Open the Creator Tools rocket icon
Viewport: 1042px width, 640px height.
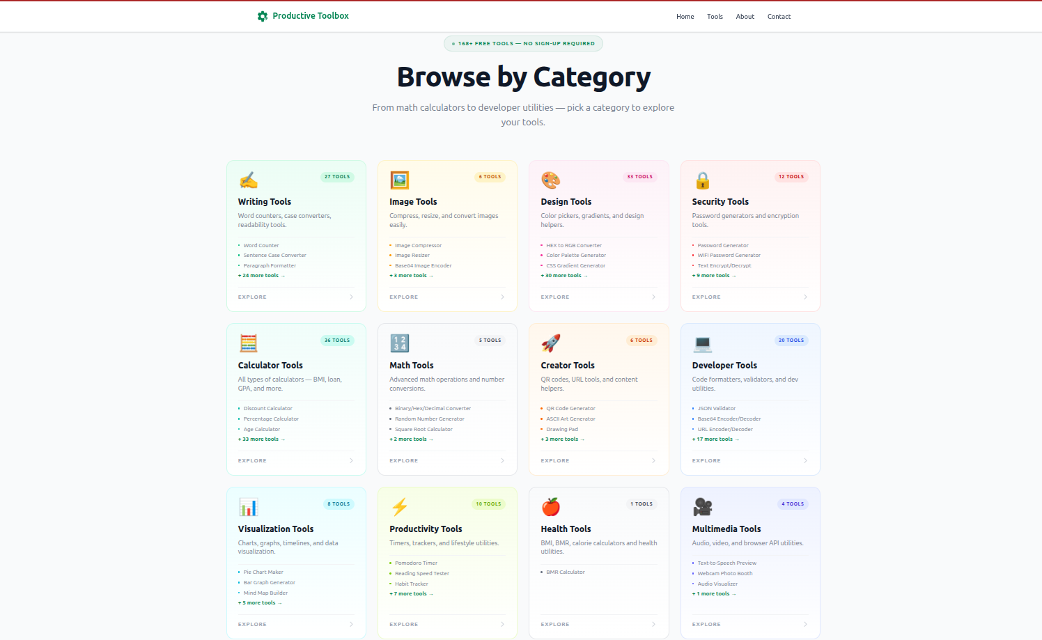coord(551,343)
